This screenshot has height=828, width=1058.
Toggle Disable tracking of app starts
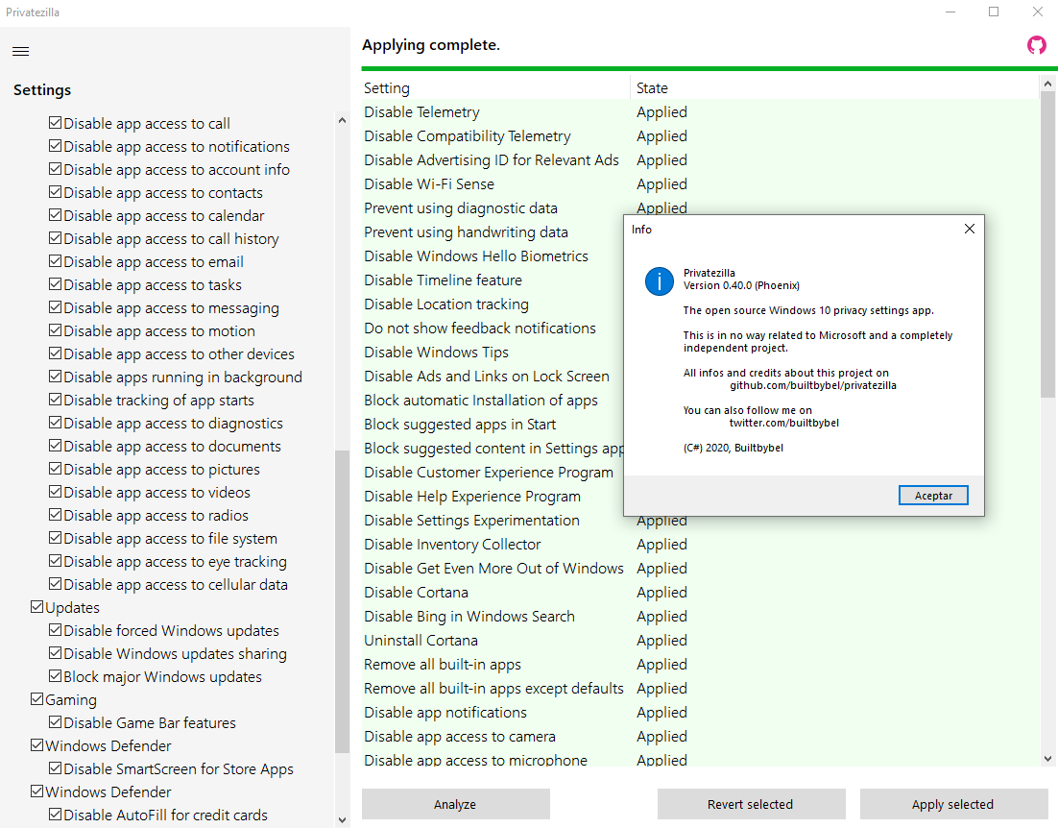[56, 400]
